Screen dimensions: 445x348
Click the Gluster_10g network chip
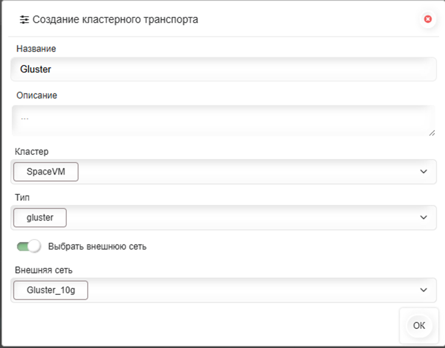51,290
